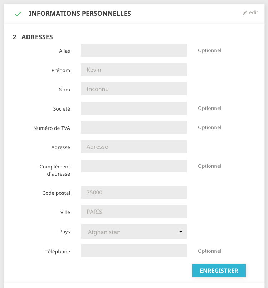Viewport: 268px width, 288px height.
Task: Focus the Ville field showing PARIS
Action: 134,212
